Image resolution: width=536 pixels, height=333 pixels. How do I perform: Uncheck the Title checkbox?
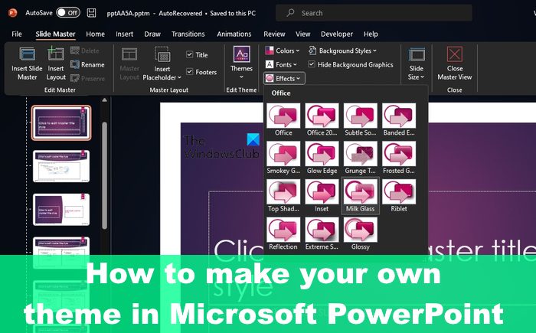click(x=190, y=54)
